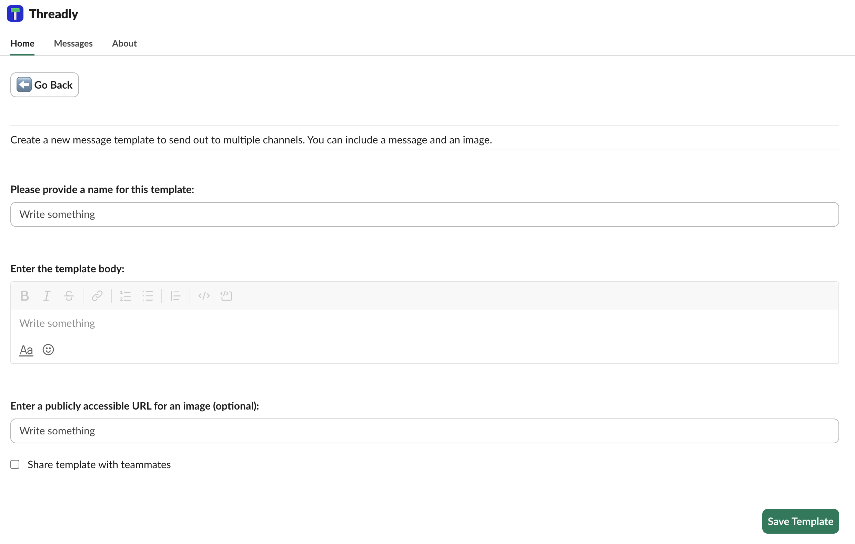Start a bulleted list
The width and height of the screenshot is (855, 544).
click(148, 296)
